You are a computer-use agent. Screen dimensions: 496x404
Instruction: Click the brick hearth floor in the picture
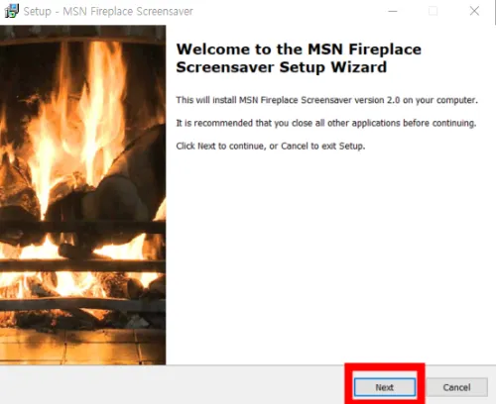82,347
